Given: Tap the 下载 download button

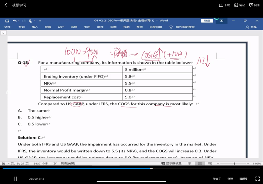Looking at the screenshot, I should (224, 5).
